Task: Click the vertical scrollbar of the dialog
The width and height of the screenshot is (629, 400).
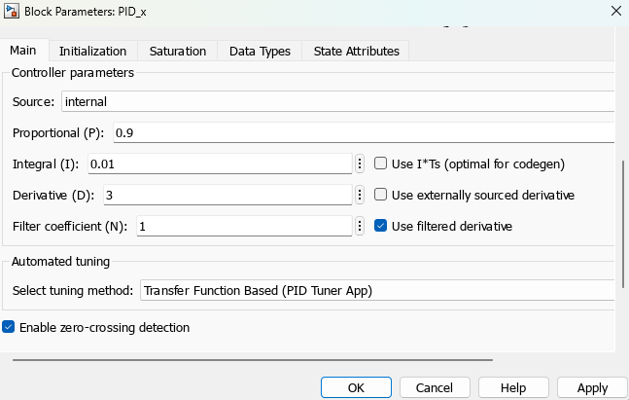Action: coord(623,224)
